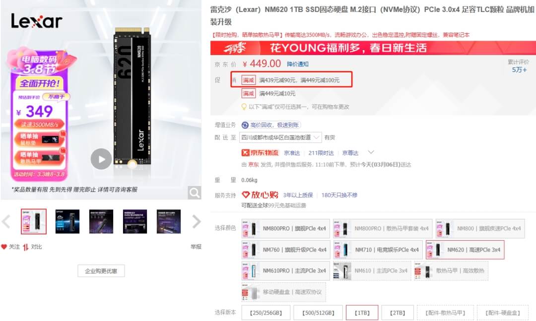Click the 放心购 heart badge

(x=260, y=195)
